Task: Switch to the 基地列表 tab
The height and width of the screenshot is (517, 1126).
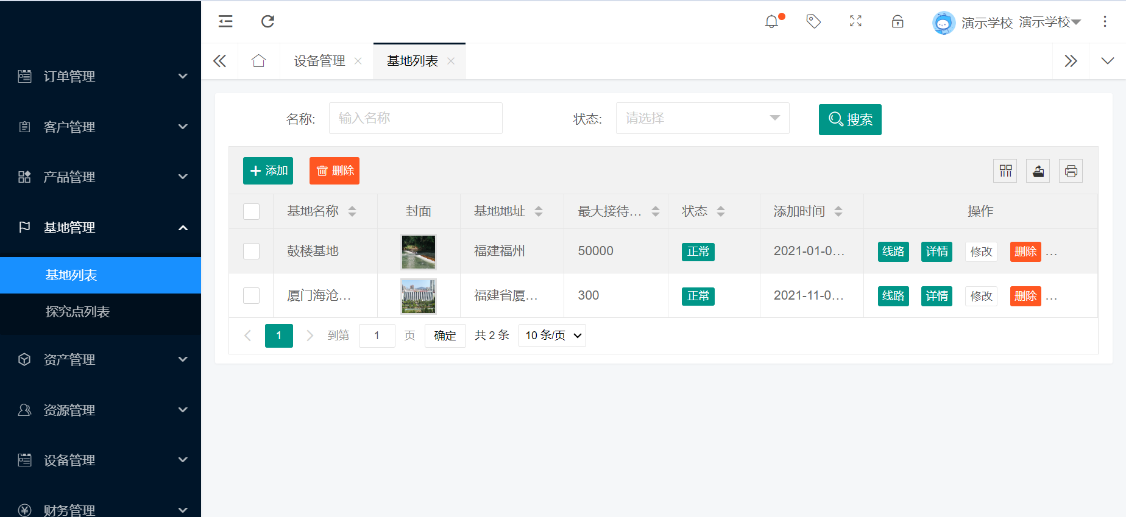Action: tap(413, 61)
